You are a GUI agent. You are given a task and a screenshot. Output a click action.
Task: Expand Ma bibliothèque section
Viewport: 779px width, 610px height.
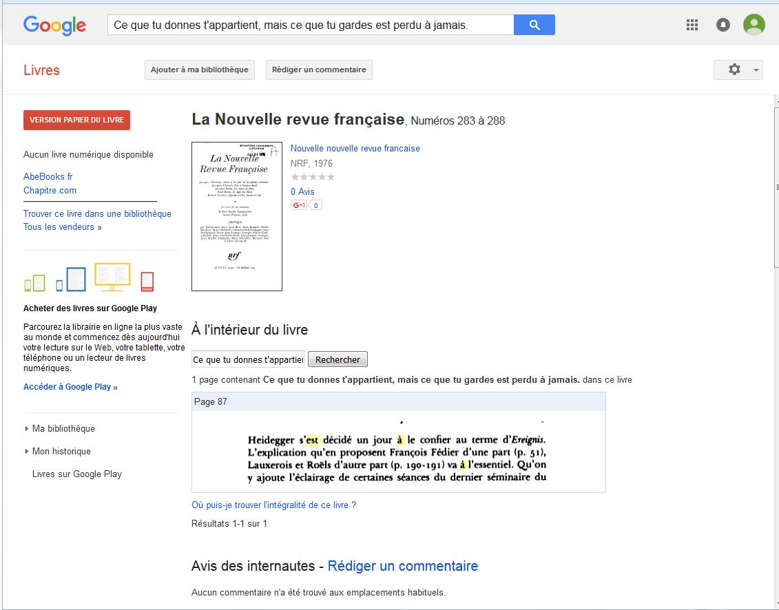(x=63, y=428)
